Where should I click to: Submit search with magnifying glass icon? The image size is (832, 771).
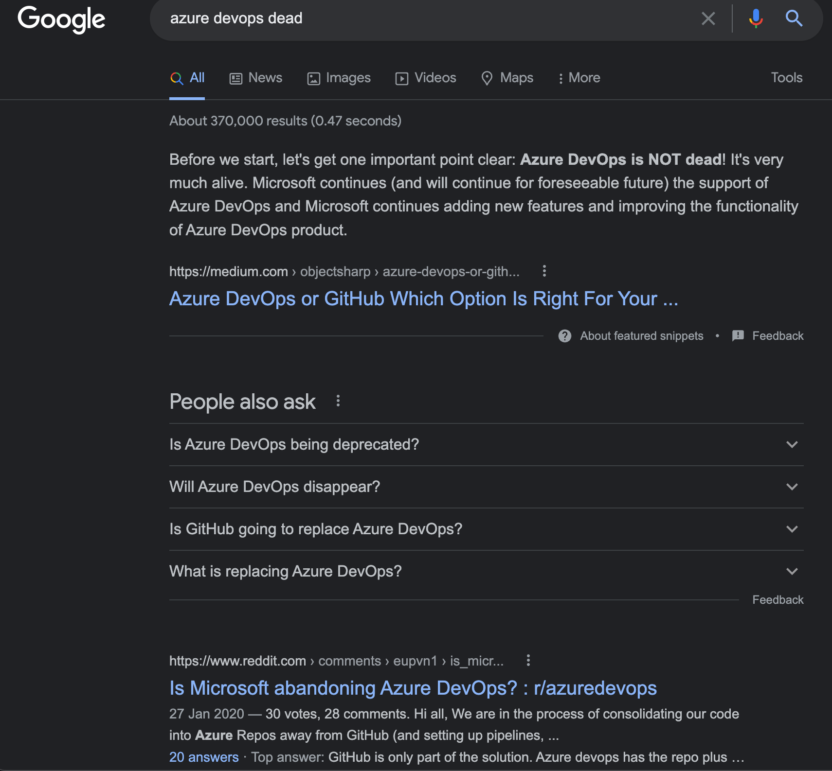click(x=794, y=18)
